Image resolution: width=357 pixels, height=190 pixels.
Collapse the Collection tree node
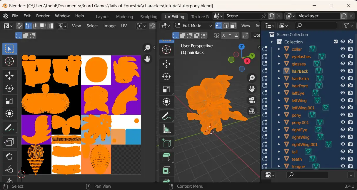[x=272, y=42]
